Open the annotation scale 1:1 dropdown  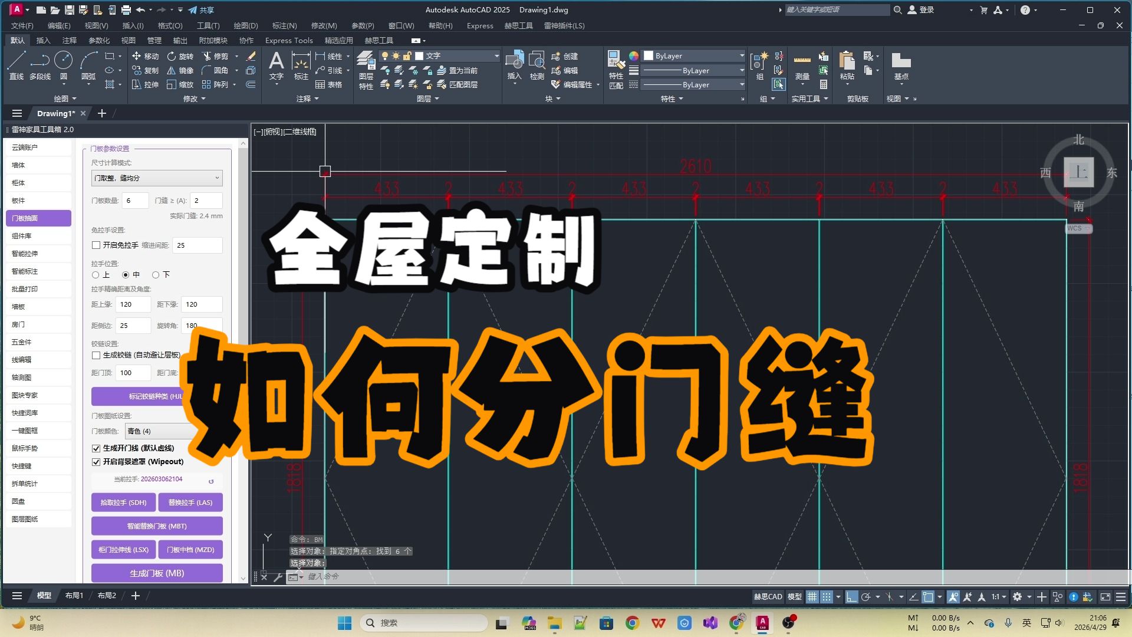pyautogui.click(x=999, y=597)
